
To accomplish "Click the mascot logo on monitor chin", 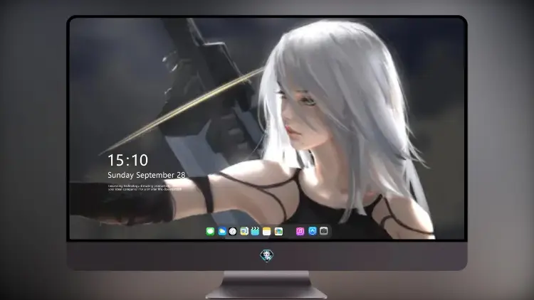I will pos(267,255).
